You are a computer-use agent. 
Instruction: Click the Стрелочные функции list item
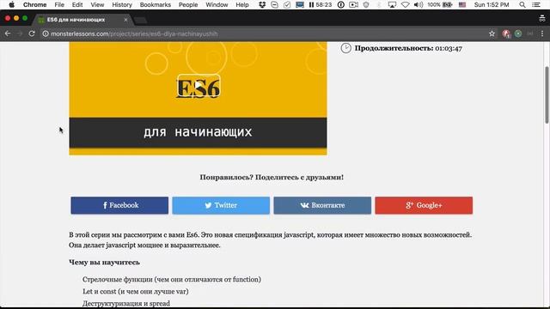tap(172, 280)
